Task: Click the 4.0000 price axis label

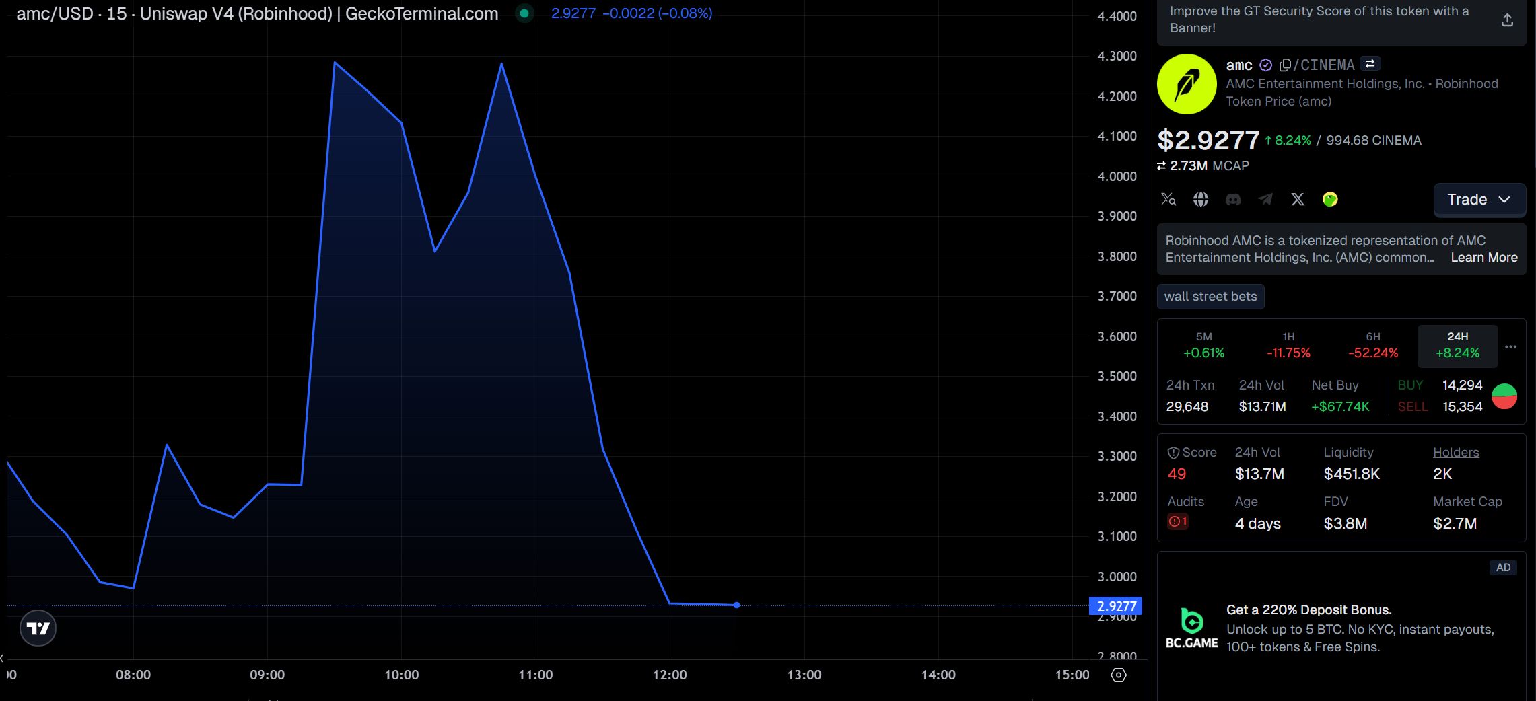Action: pyautogui.click(x=1117, y=176)
